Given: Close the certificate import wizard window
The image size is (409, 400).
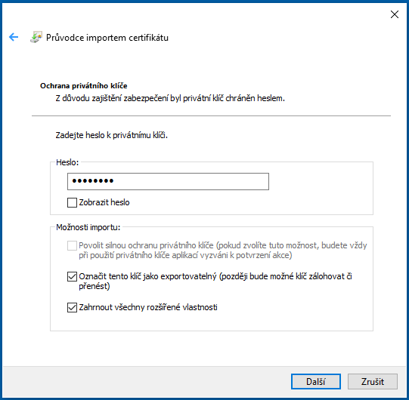Looking at the screenshot, I should point(395,14).
